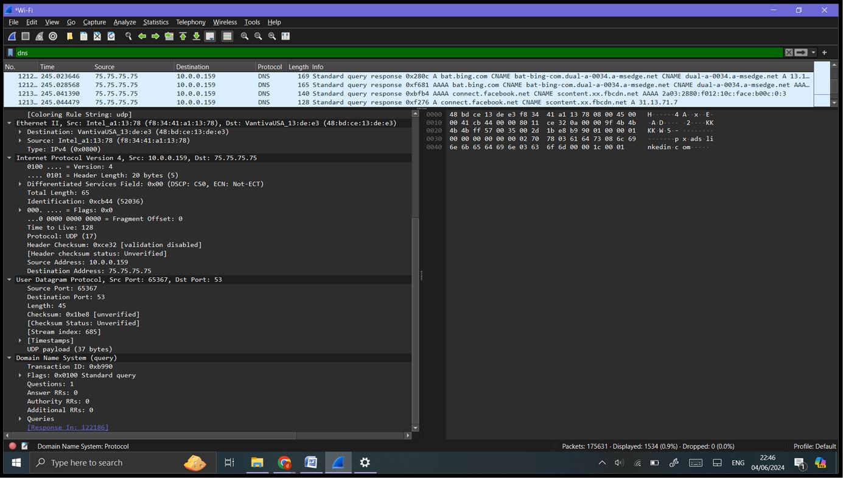
Task: Toggle colorize packet list
Action: click(x=226, y=36)
